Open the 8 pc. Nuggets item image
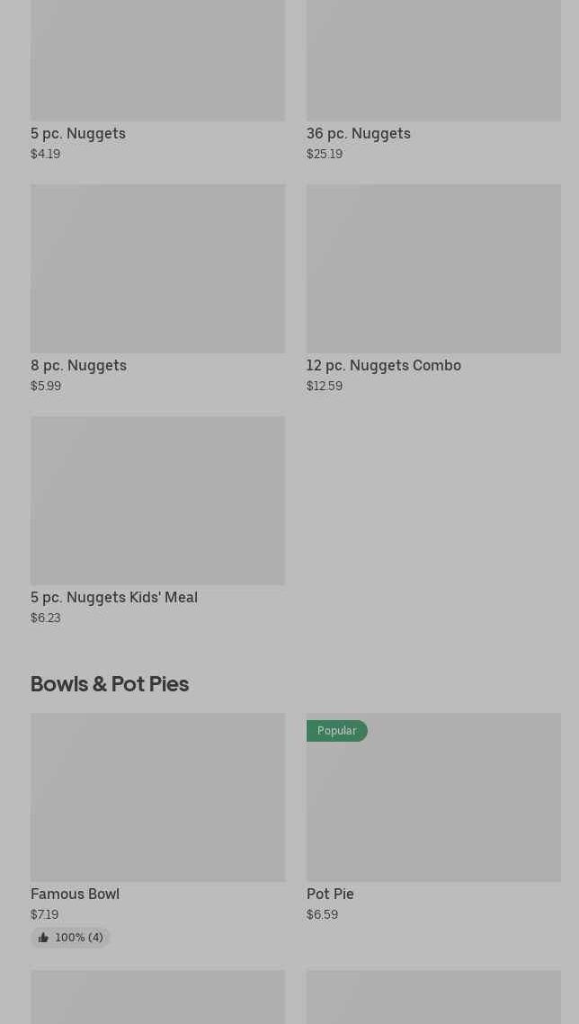579x1024 pixels. coord(157,269)
